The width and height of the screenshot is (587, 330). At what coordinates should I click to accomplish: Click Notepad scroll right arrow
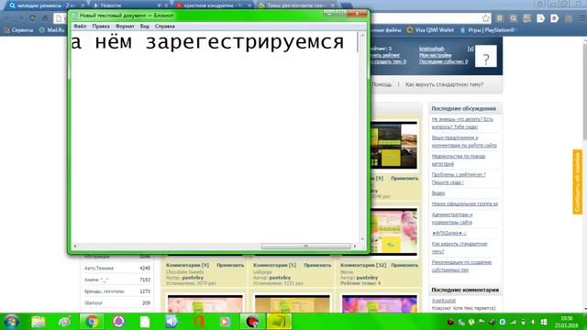pyautogui.click(x=355, y=247)
